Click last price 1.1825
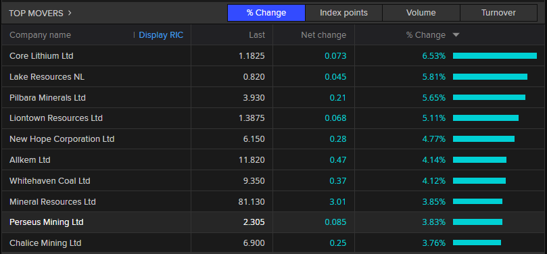Viewport: 547px width, 254px height. coord(252,56)
